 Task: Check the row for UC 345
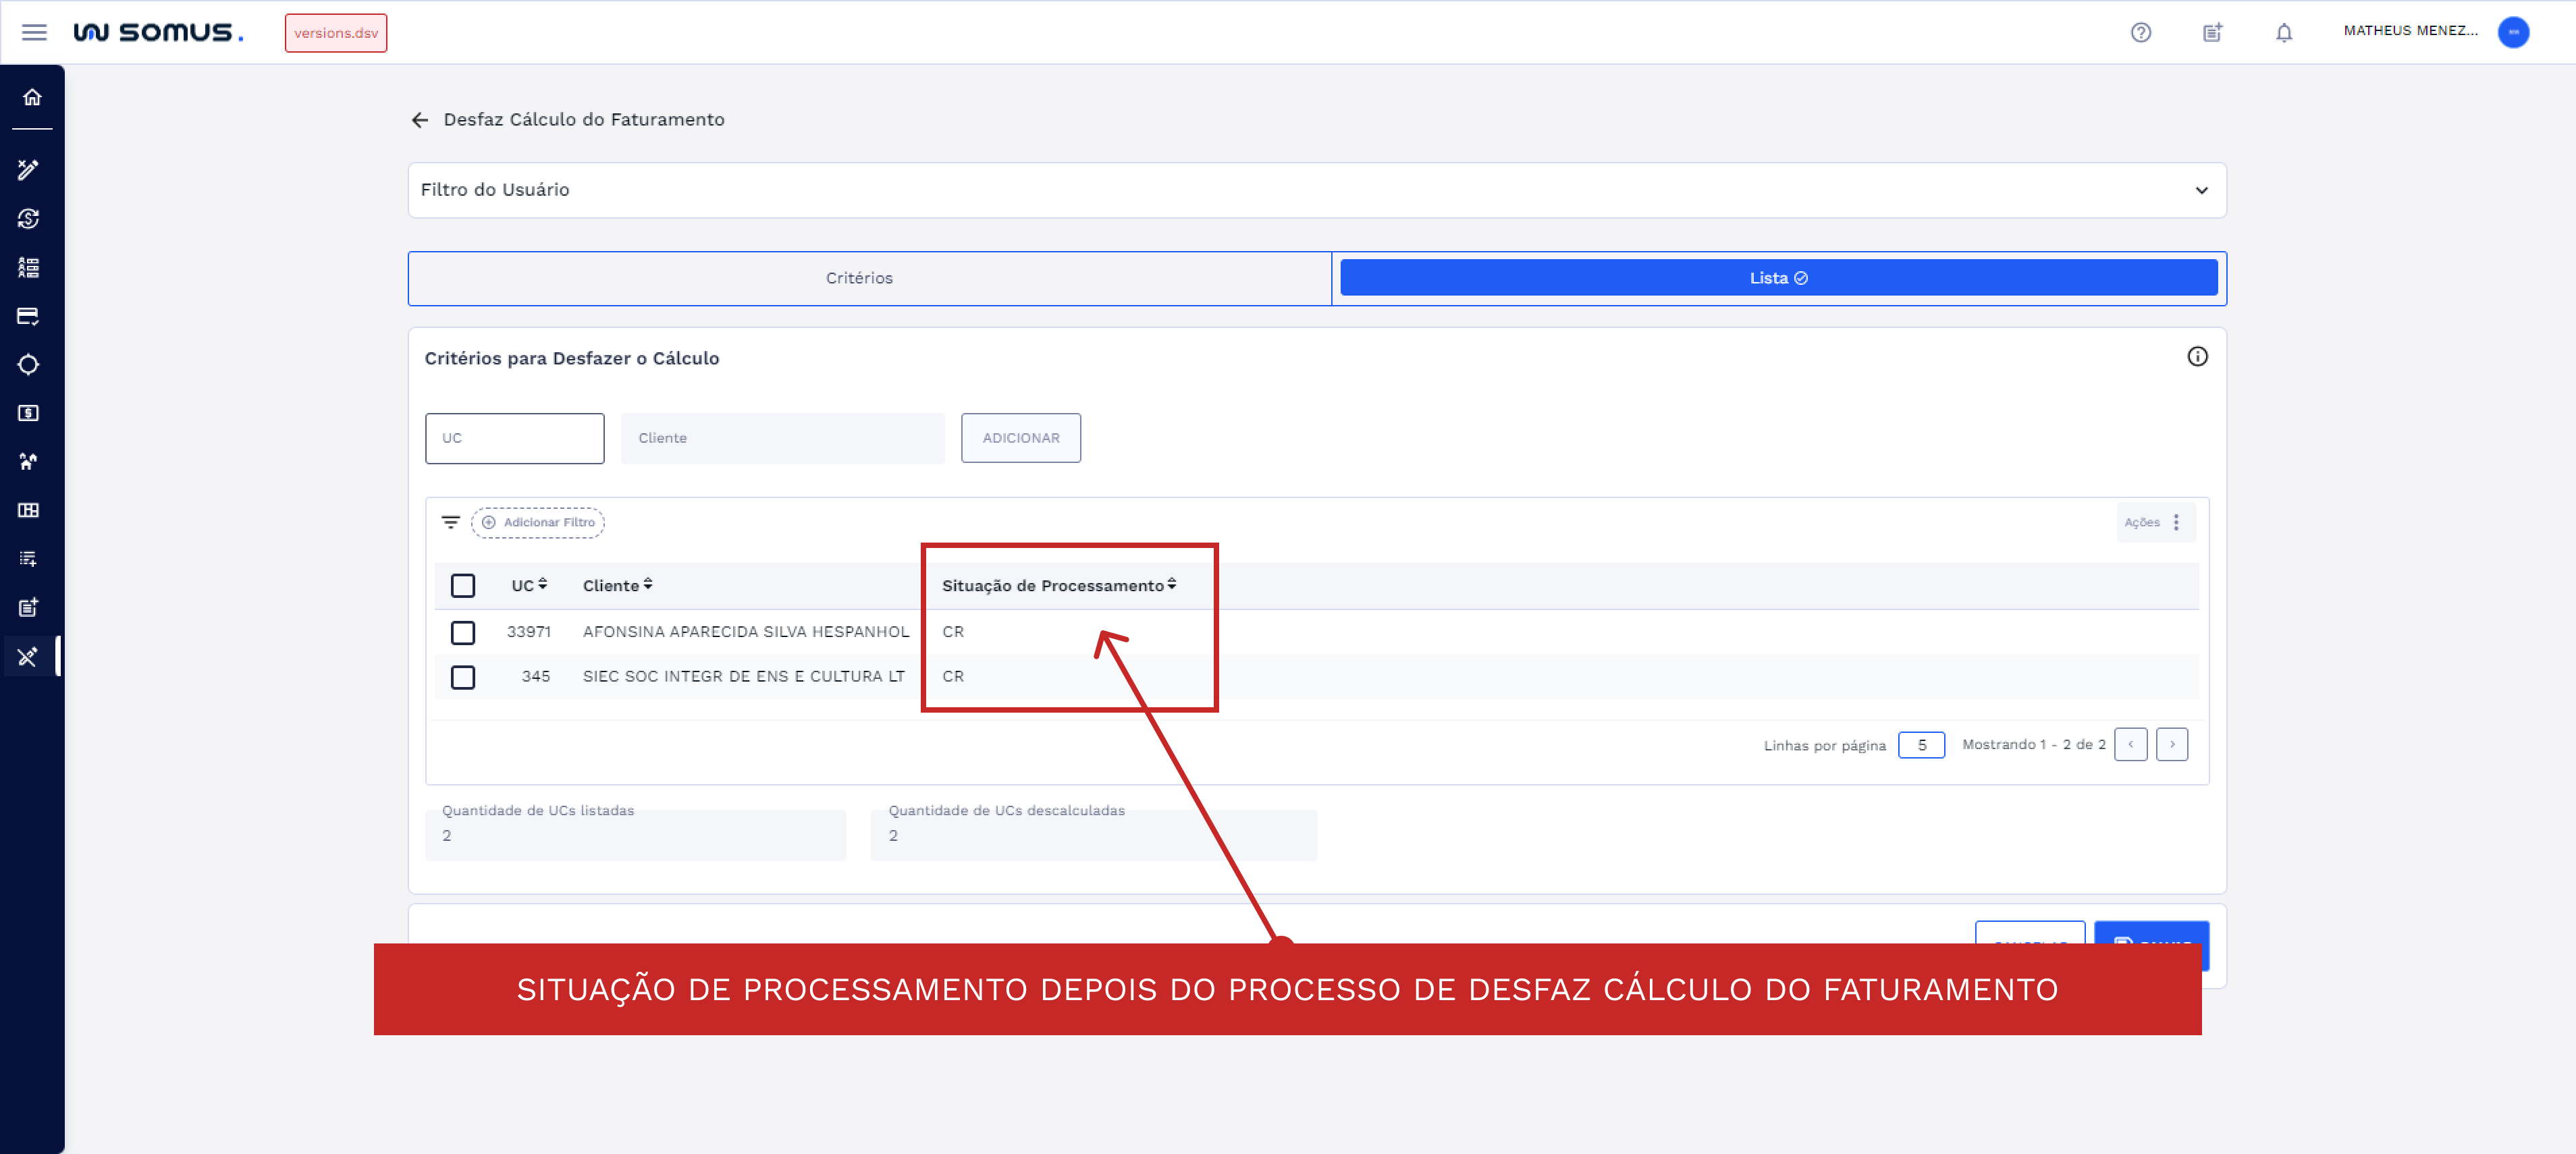tap(462, 677)
